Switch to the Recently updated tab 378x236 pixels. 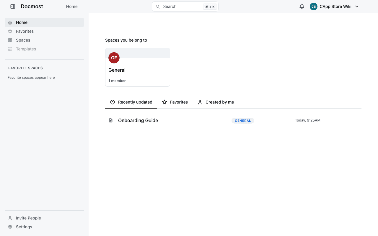(131, 102)
